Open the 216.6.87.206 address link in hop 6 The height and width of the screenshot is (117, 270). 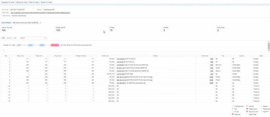[x=121, y=74]
